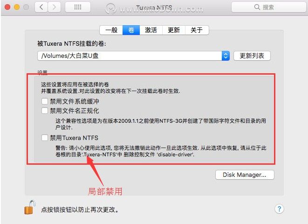Click the /Volumes/大白菜U盘 combo box
Viewport: 308px width, 224px height.
click(133, 56)
